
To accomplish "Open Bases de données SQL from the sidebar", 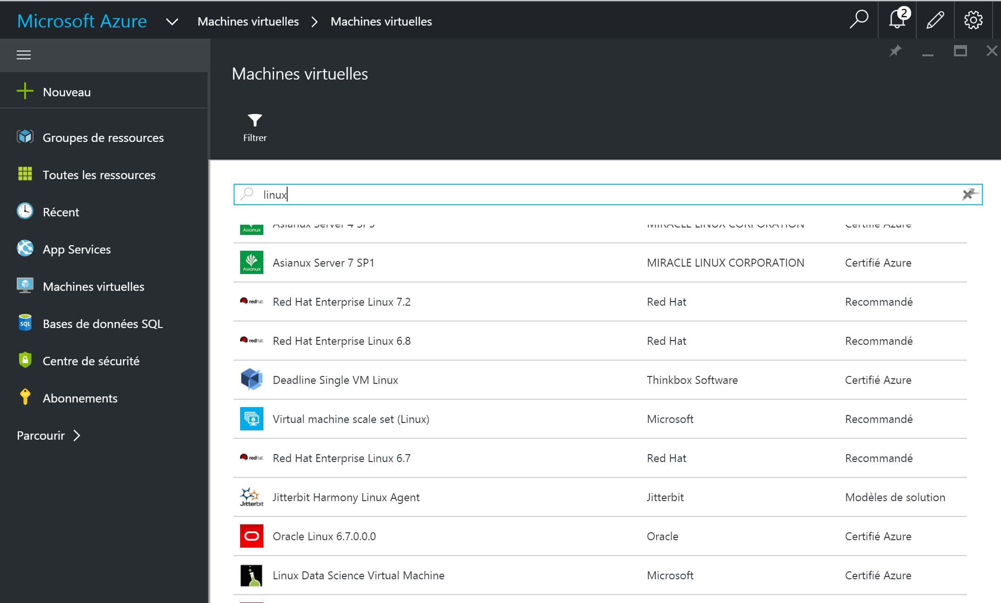I will (102, 323).
